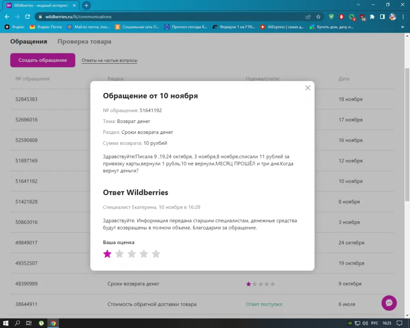Close the Wildberries browser tab
410x328 pixels.
coord(74,5)
